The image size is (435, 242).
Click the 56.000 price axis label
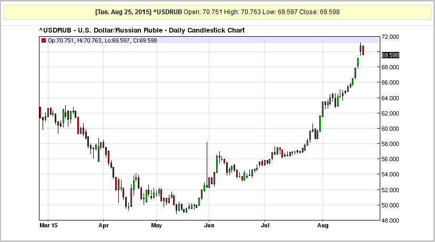point(390,159)
